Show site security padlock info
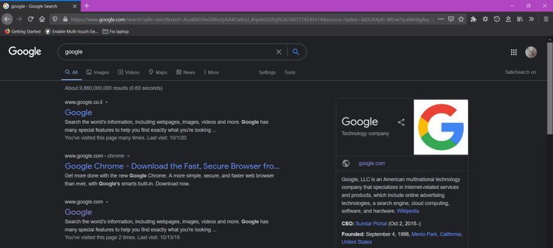 click(x=65, y=19)
